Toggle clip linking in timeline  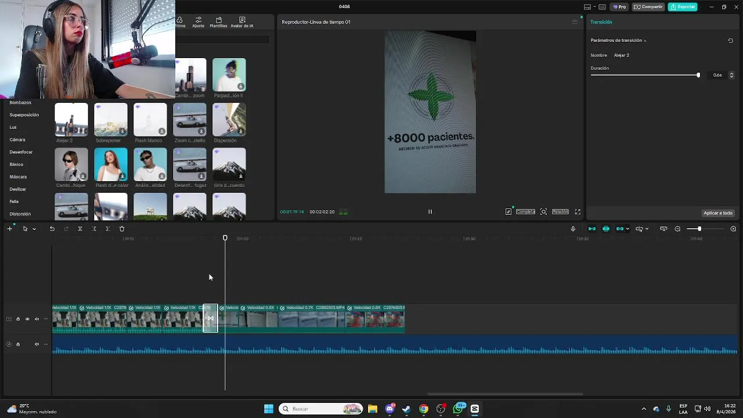[x=620, y=229]
